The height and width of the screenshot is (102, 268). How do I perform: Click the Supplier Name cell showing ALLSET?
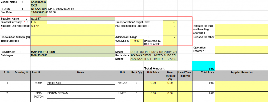(73, 18)
